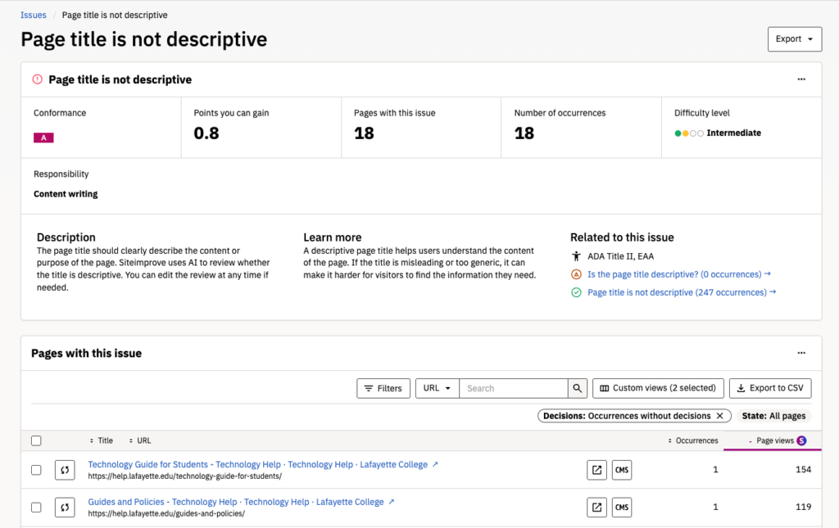Sort by the URL column

(139, 441)
